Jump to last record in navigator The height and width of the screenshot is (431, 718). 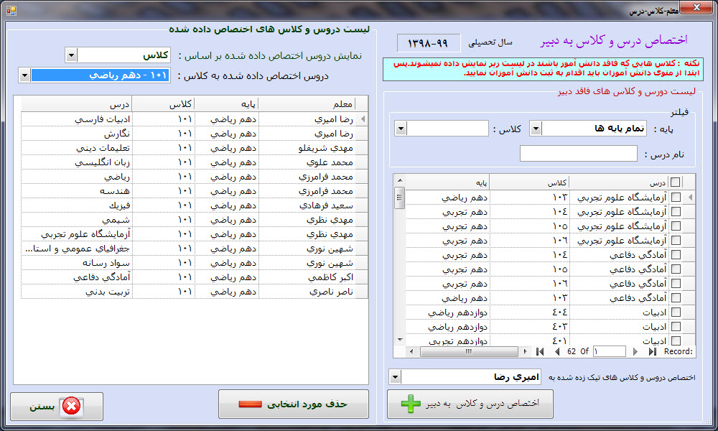(x=652, y=351)
